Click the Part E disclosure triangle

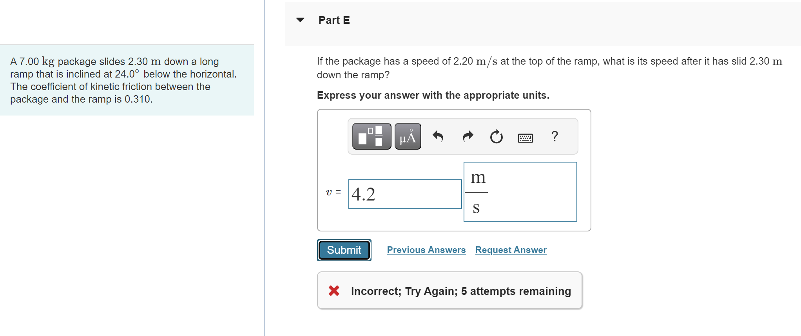300,20
